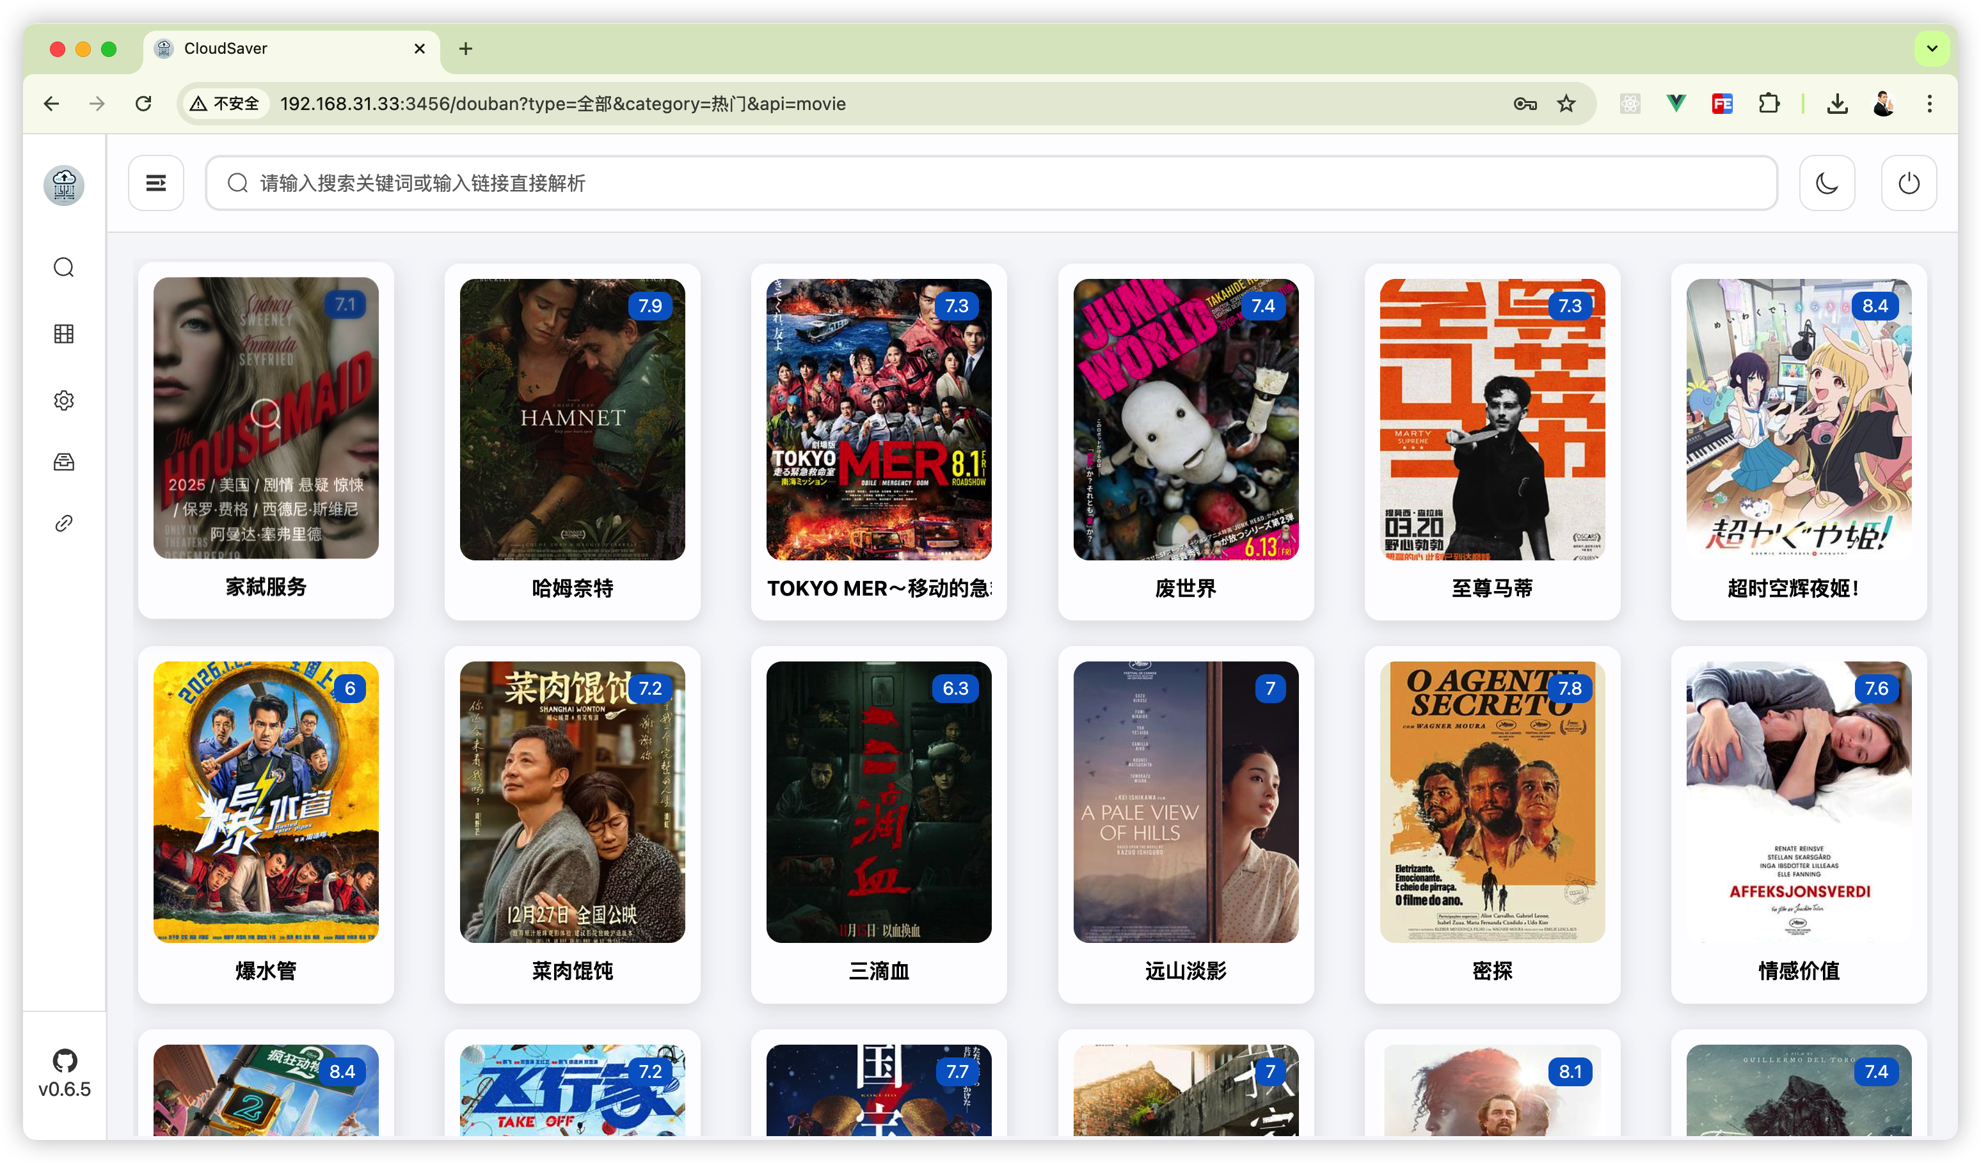This screenshot has width=1981, height=1163.
Task: Collapse sidebar with menu toggle button
Action: tap(155, 183)
